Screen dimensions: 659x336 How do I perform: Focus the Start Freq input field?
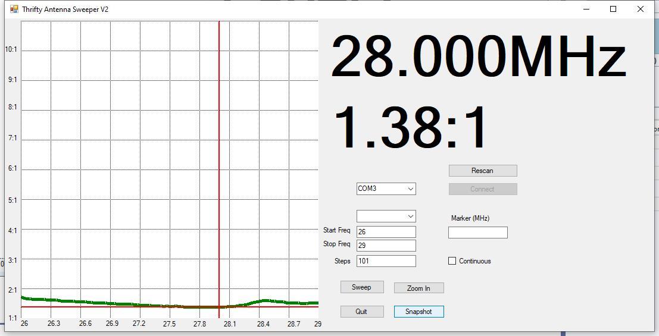386,232
